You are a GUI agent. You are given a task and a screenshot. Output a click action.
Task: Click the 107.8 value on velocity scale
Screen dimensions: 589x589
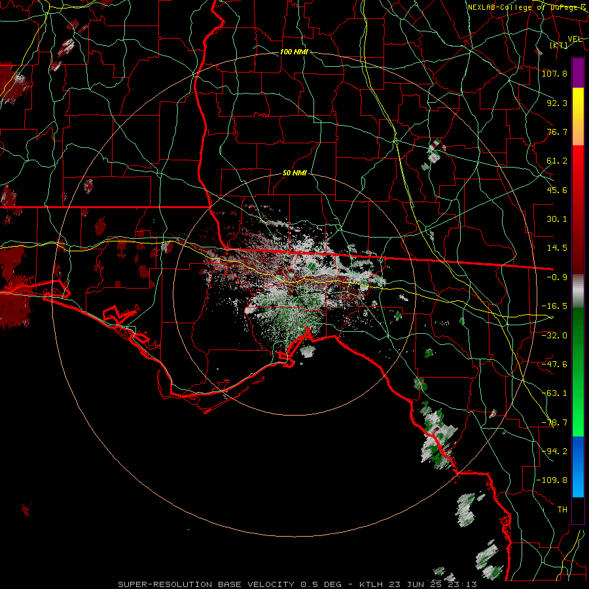(x=554, y=73)
